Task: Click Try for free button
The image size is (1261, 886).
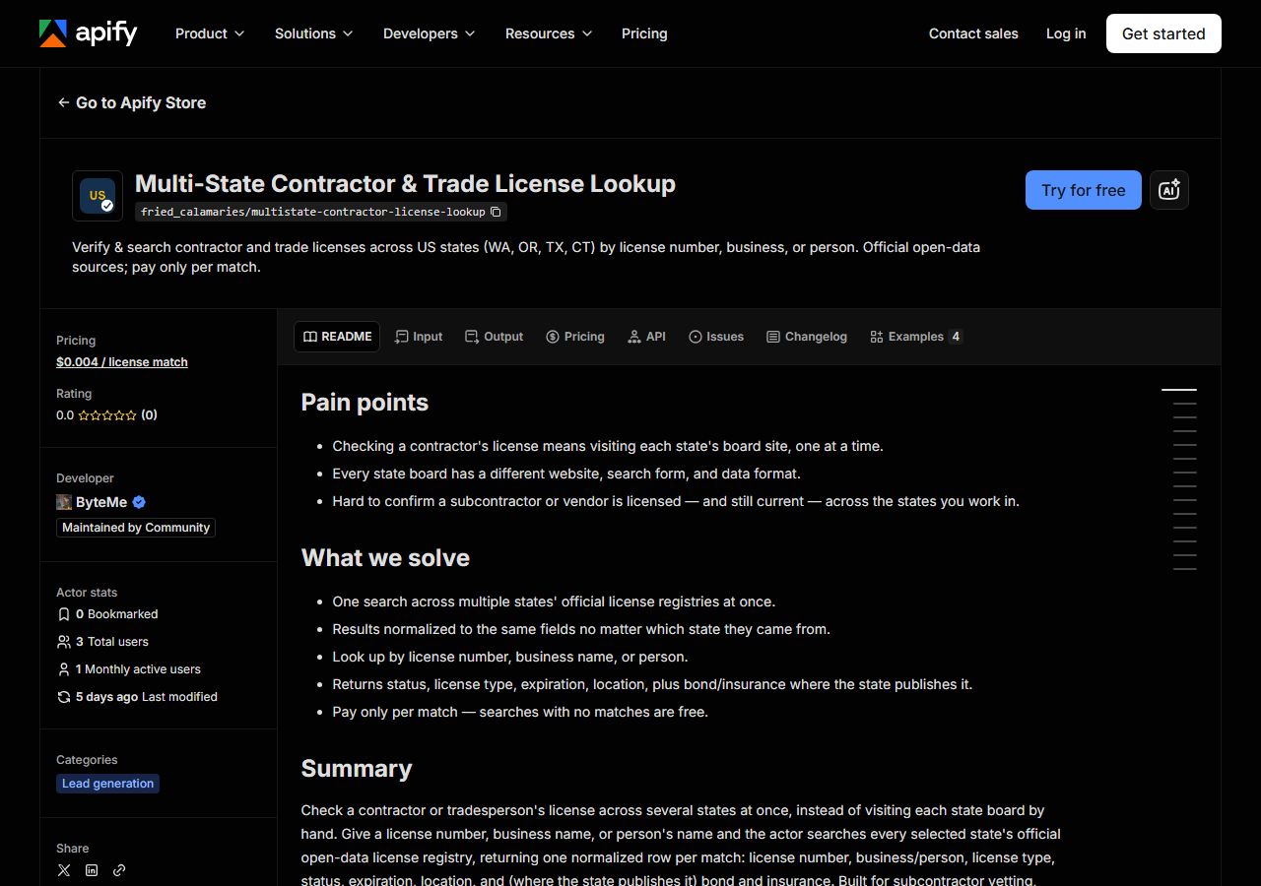Action: click(x=1084, y=190)
